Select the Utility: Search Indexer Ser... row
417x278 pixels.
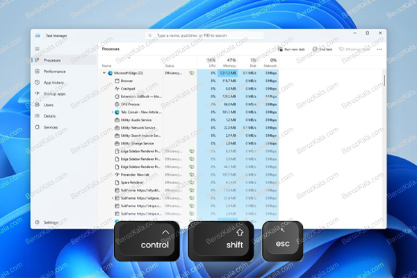click(x=190, y=136)
